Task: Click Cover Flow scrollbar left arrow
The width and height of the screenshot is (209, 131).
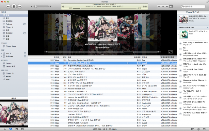Action: click(46, 52)
